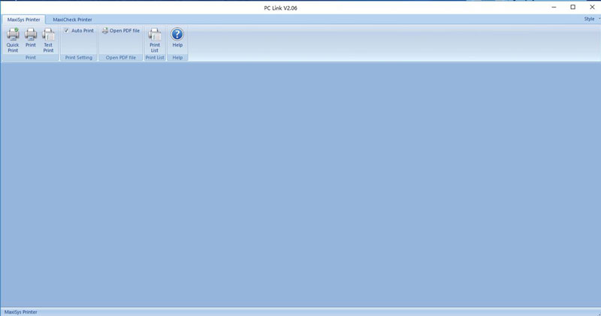Screen dimensions: 601x316
Task: Close the PC Link application window
Action: pos(592,7)
